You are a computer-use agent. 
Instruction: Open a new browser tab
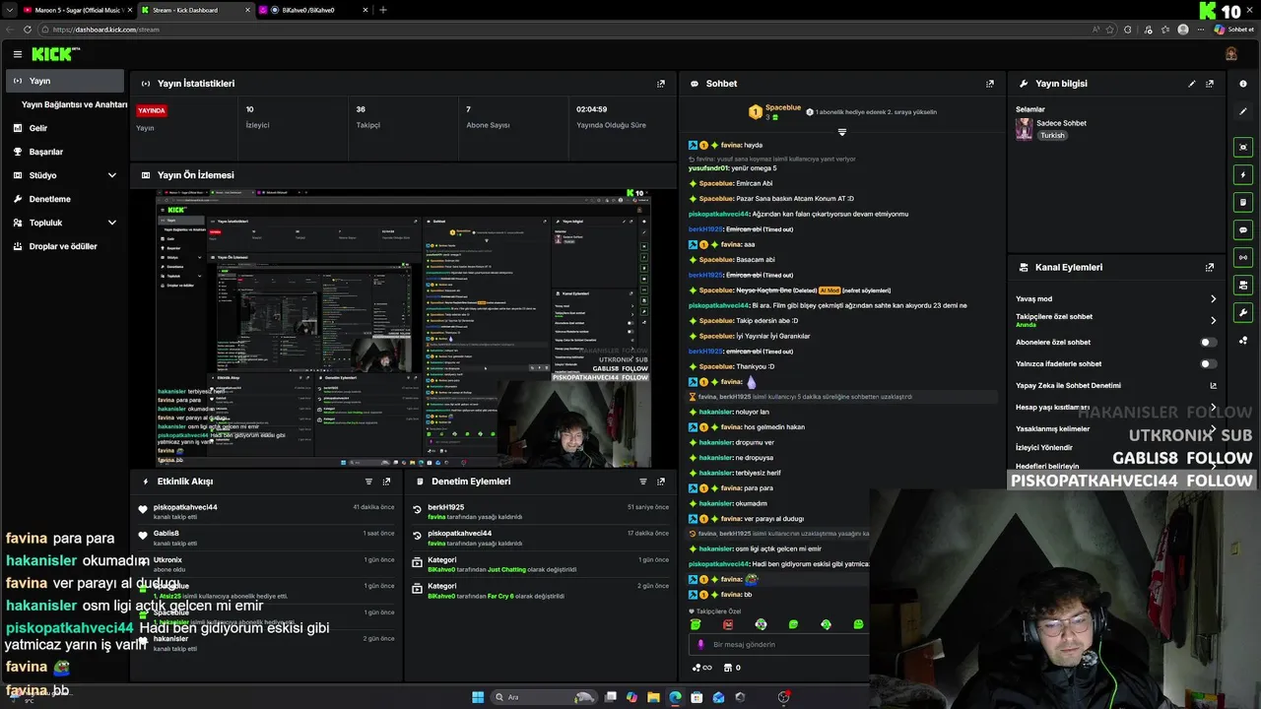(x=383, y=10)
